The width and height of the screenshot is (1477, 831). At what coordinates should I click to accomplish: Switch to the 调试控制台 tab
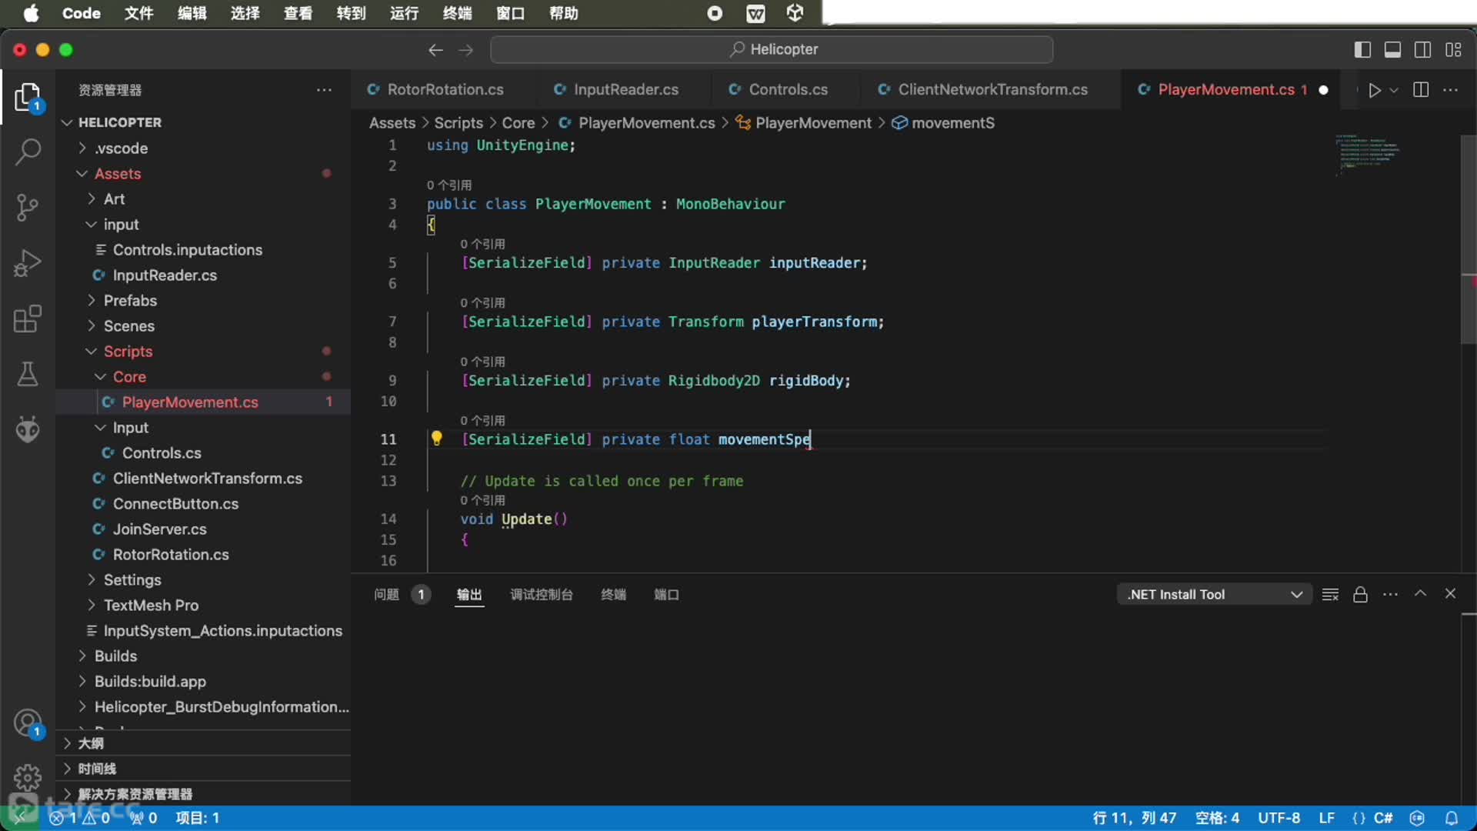(x=542, y=594)
